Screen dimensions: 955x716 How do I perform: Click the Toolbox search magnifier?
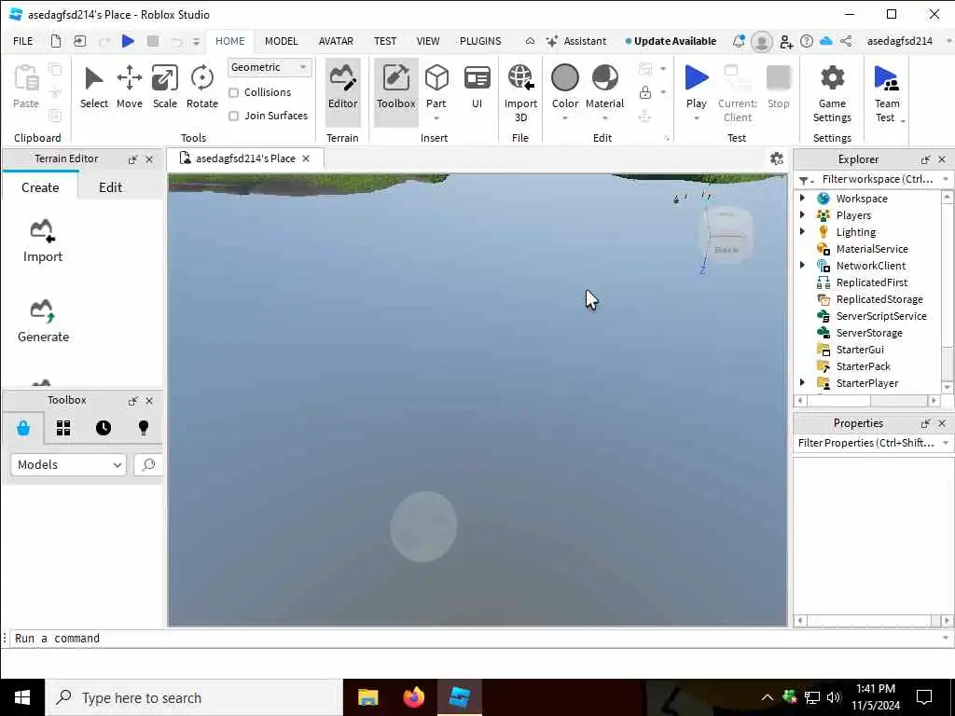[148, 464]
